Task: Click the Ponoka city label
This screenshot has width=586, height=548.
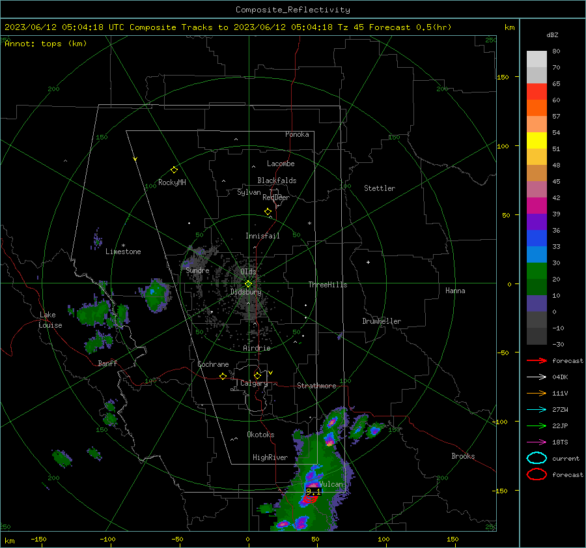Action: (297, 134)
